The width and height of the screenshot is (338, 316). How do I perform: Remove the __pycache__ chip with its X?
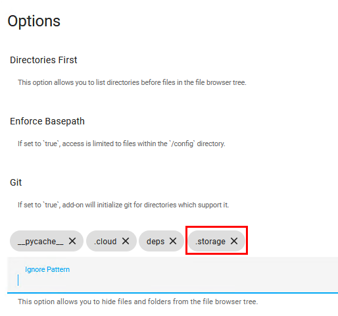point(72,241)
